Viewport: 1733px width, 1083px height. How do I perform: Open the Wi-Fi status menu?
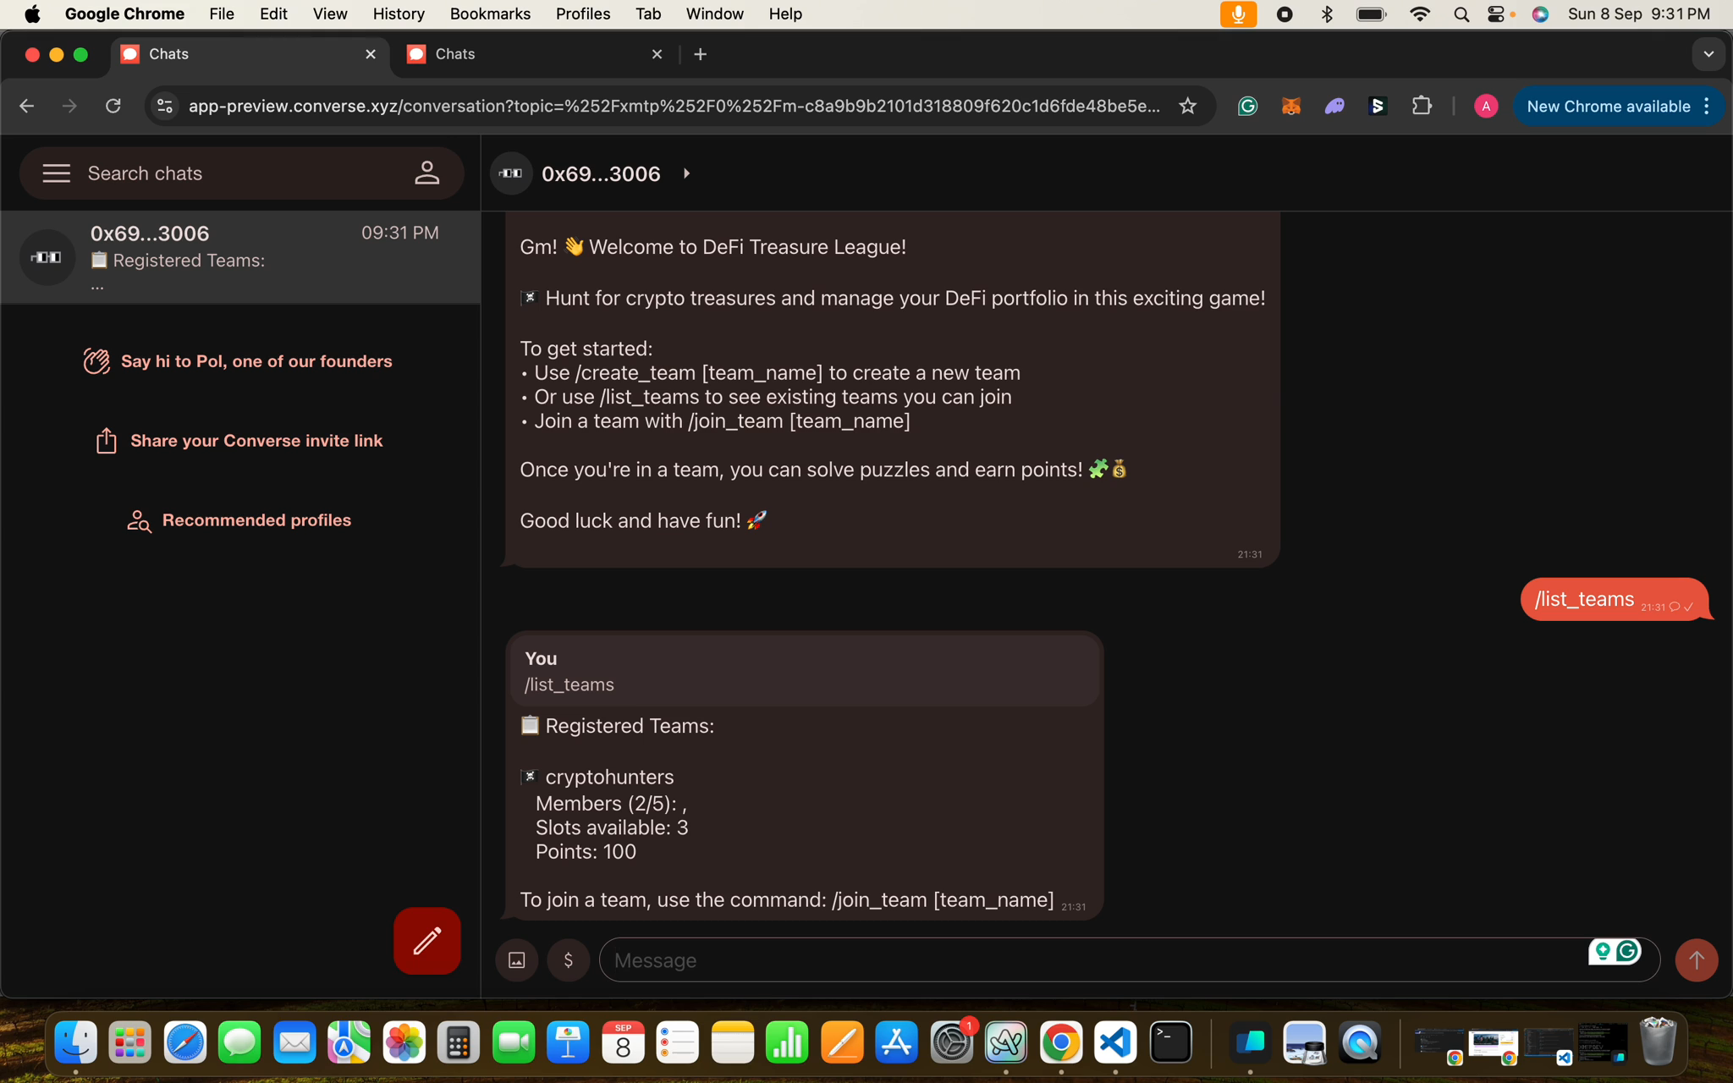(1420, 14)
